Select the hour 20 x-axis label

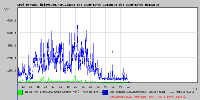75,87
